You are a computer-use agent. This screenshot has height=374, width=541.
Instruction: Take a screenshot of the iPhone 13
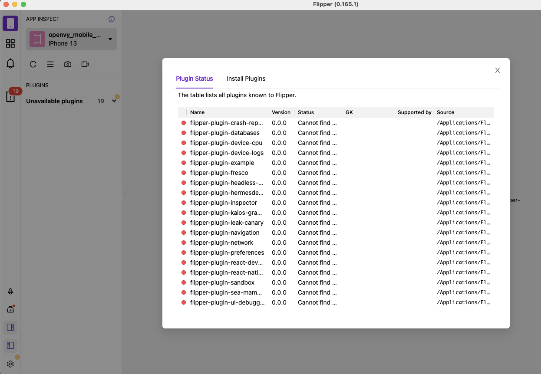(x=68, y=64)
